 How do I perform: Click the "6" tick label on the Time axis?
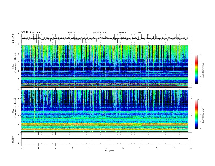(123, 148)
